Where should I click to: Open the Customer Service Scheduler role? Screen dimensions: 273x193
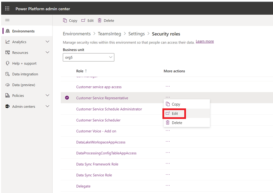pyautogui.click(x=98, y=120)
